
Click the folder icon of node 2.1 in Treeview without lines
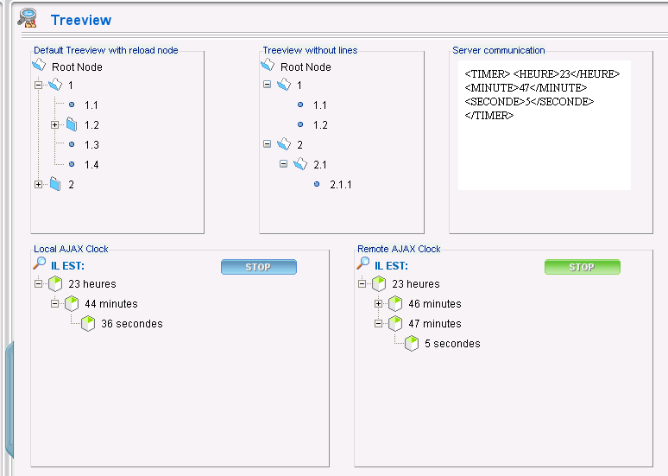(x=300, y=164)
